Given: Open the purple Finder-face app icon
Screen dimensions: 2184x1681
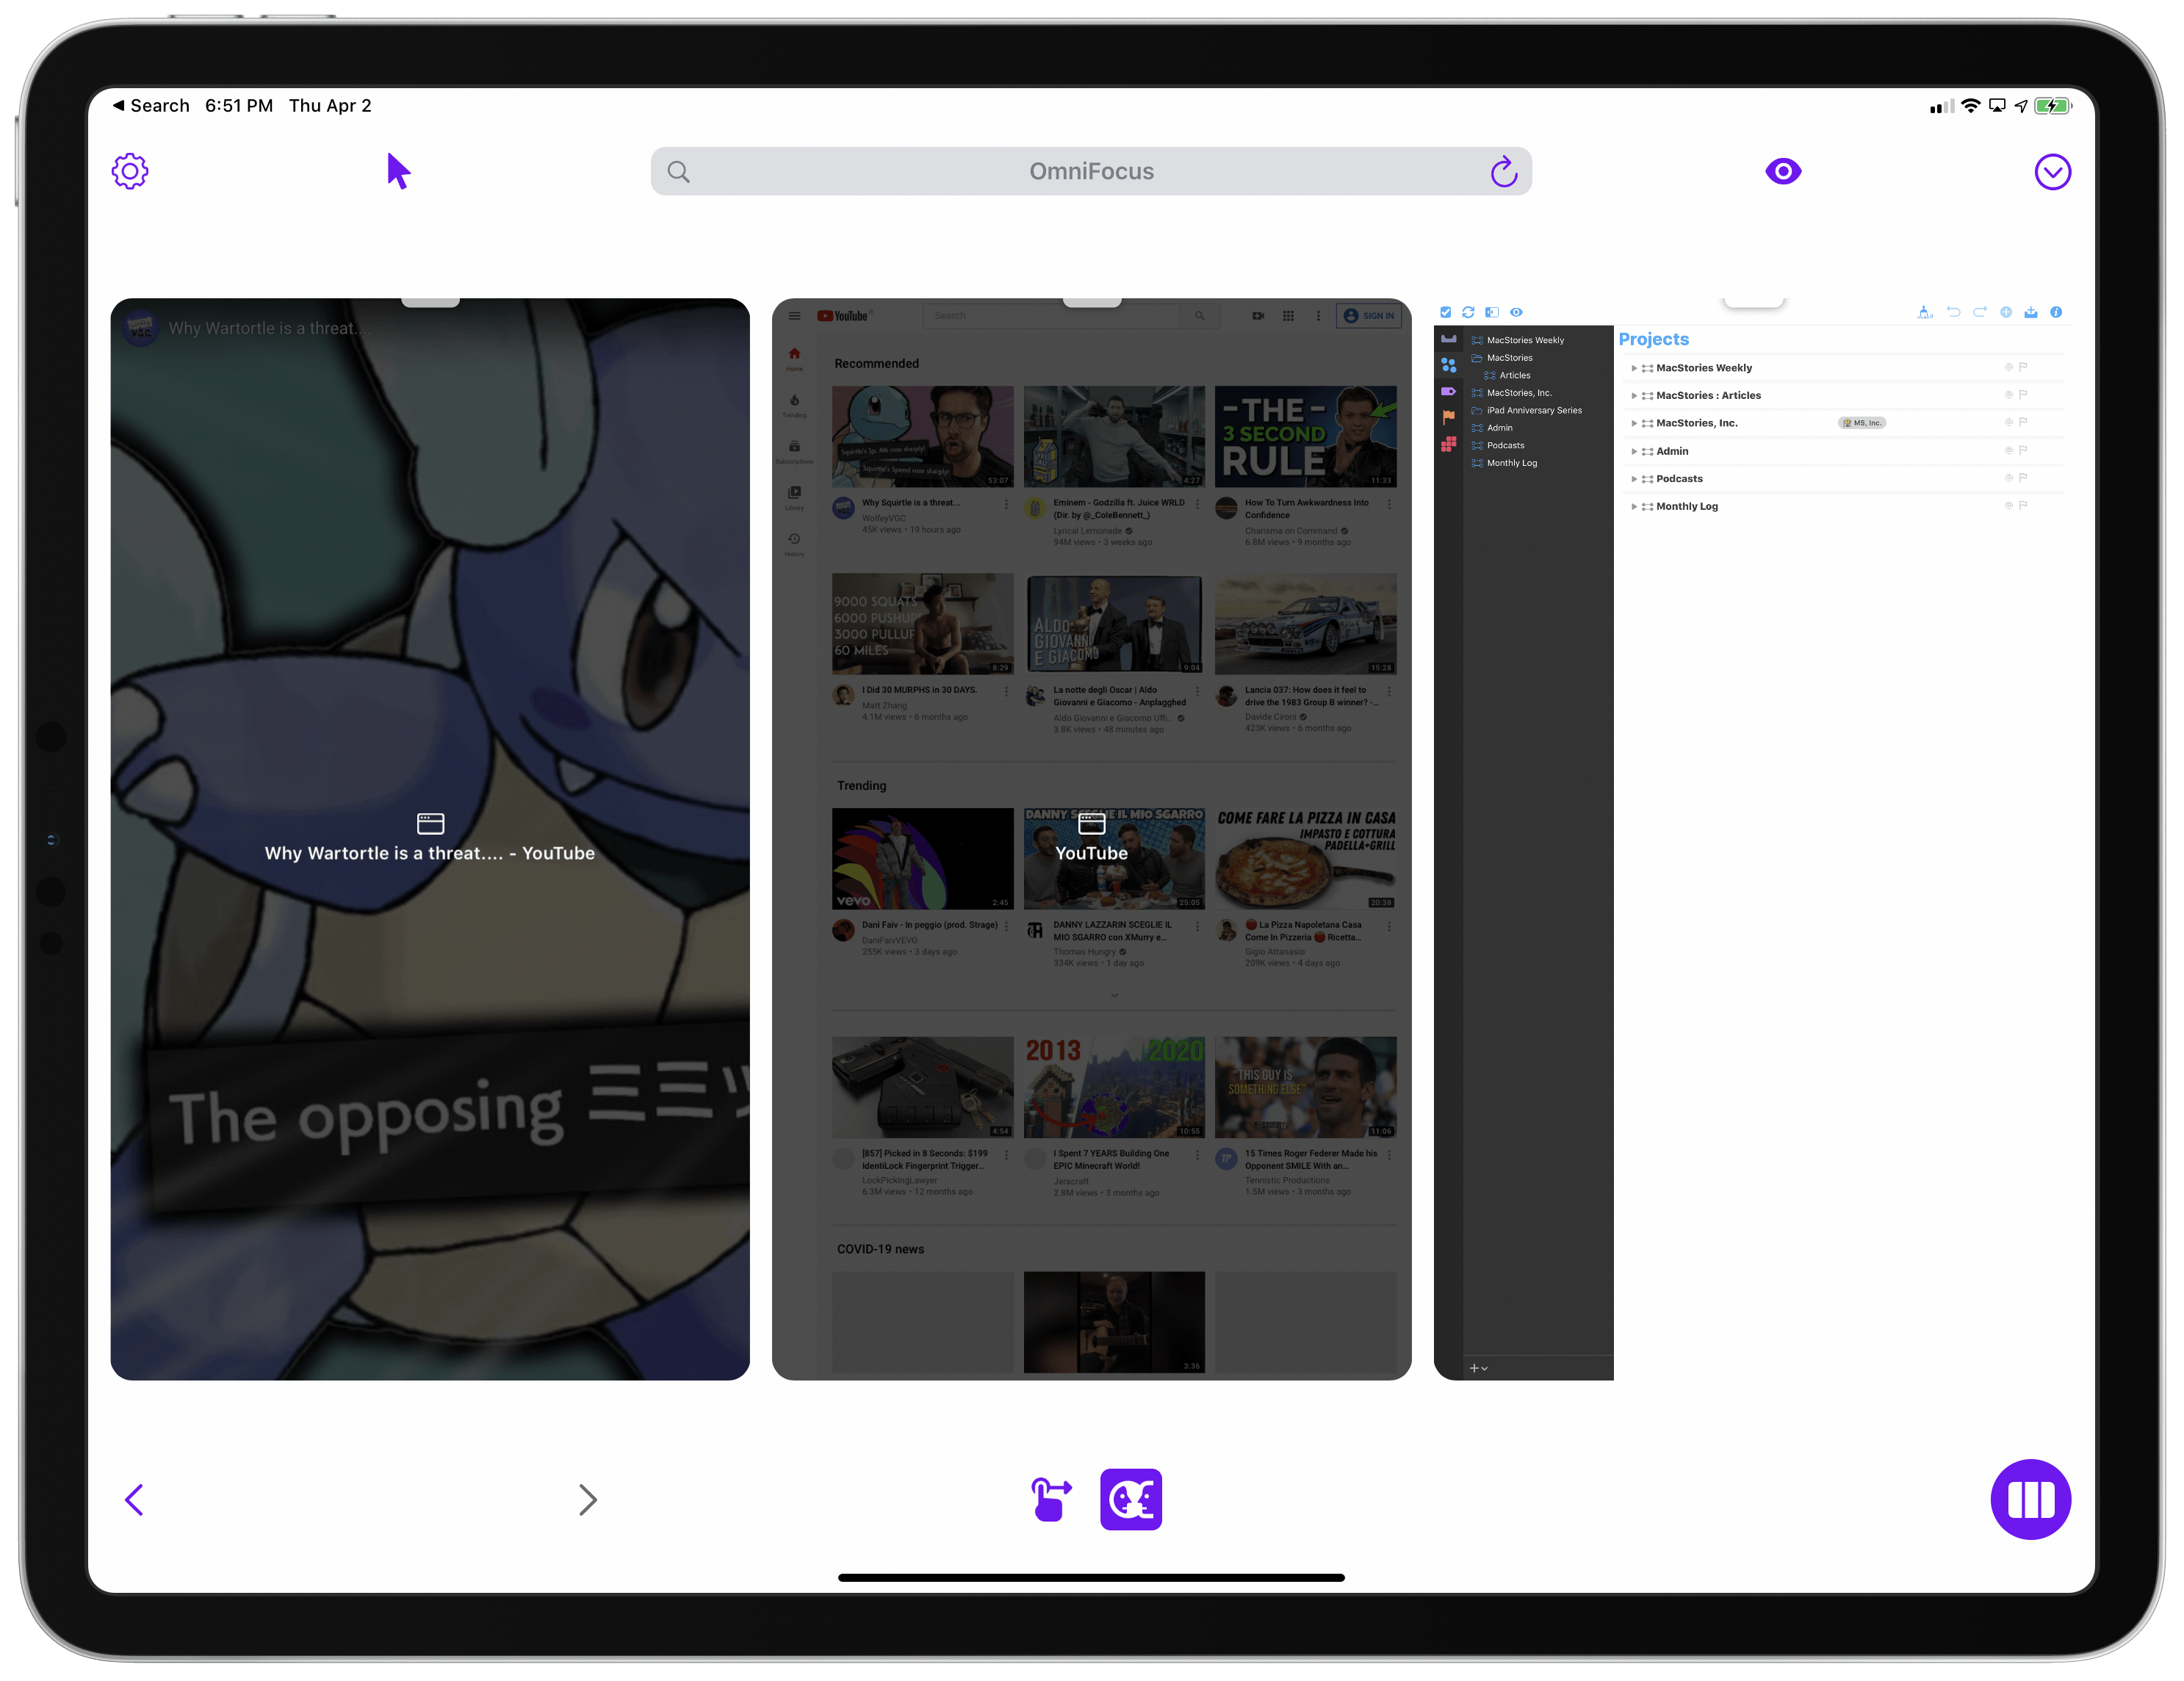Looking at the screenshot, I should pos(1130,1499).
